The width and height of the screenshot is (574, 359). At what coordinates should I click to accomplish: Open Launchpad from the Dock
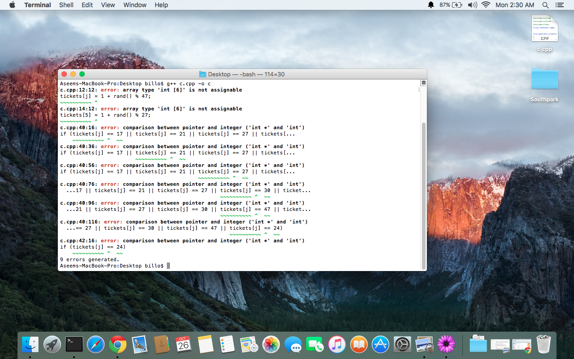(52, 345)
